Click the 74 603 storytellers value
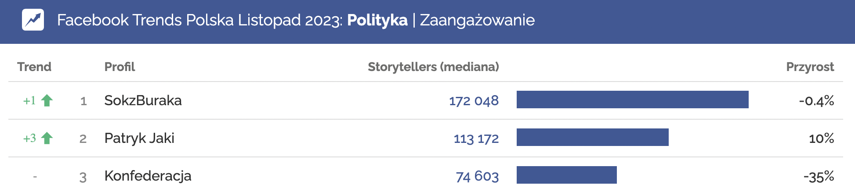The width and height of the screenshot is (855, 192). coord(477,176)
